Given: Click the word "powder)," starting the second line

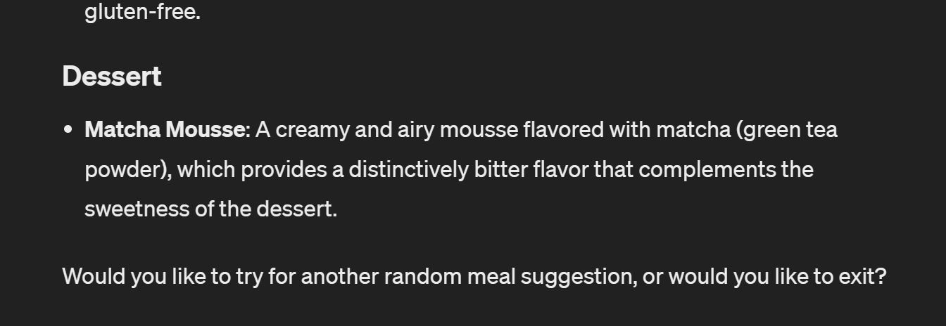Looking at the screenshot, I should click(128, 169).
